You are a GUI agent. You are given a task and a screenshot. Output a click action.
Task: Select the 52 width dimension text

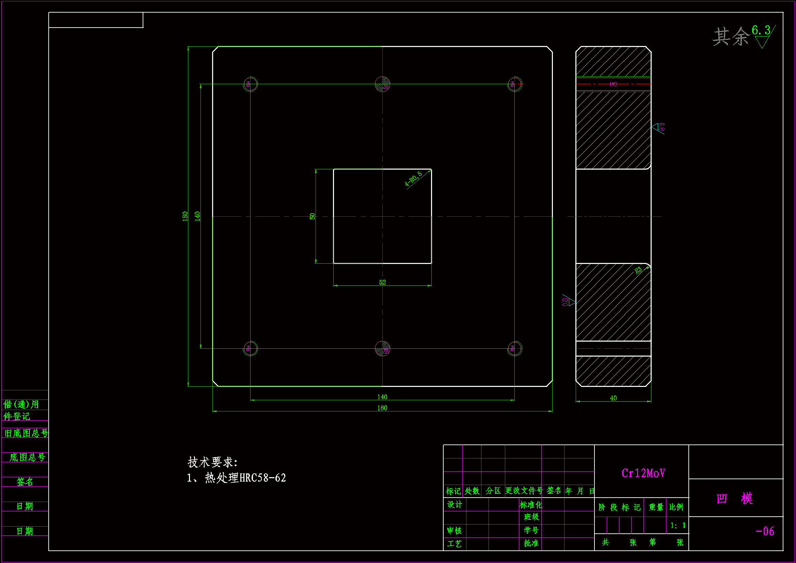(382, 282)
